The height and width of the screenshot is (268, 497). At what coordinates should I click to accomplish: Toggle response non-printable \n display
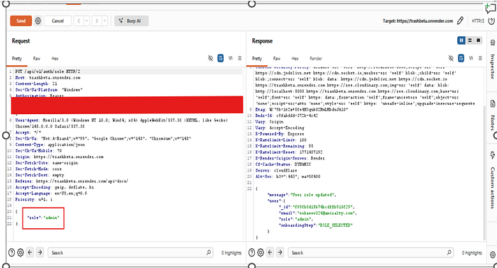pos(471,58)
